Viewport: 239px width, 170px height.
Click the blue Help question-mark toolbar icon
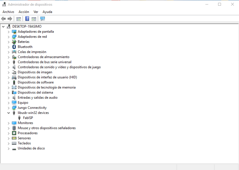tap(27, 19)
